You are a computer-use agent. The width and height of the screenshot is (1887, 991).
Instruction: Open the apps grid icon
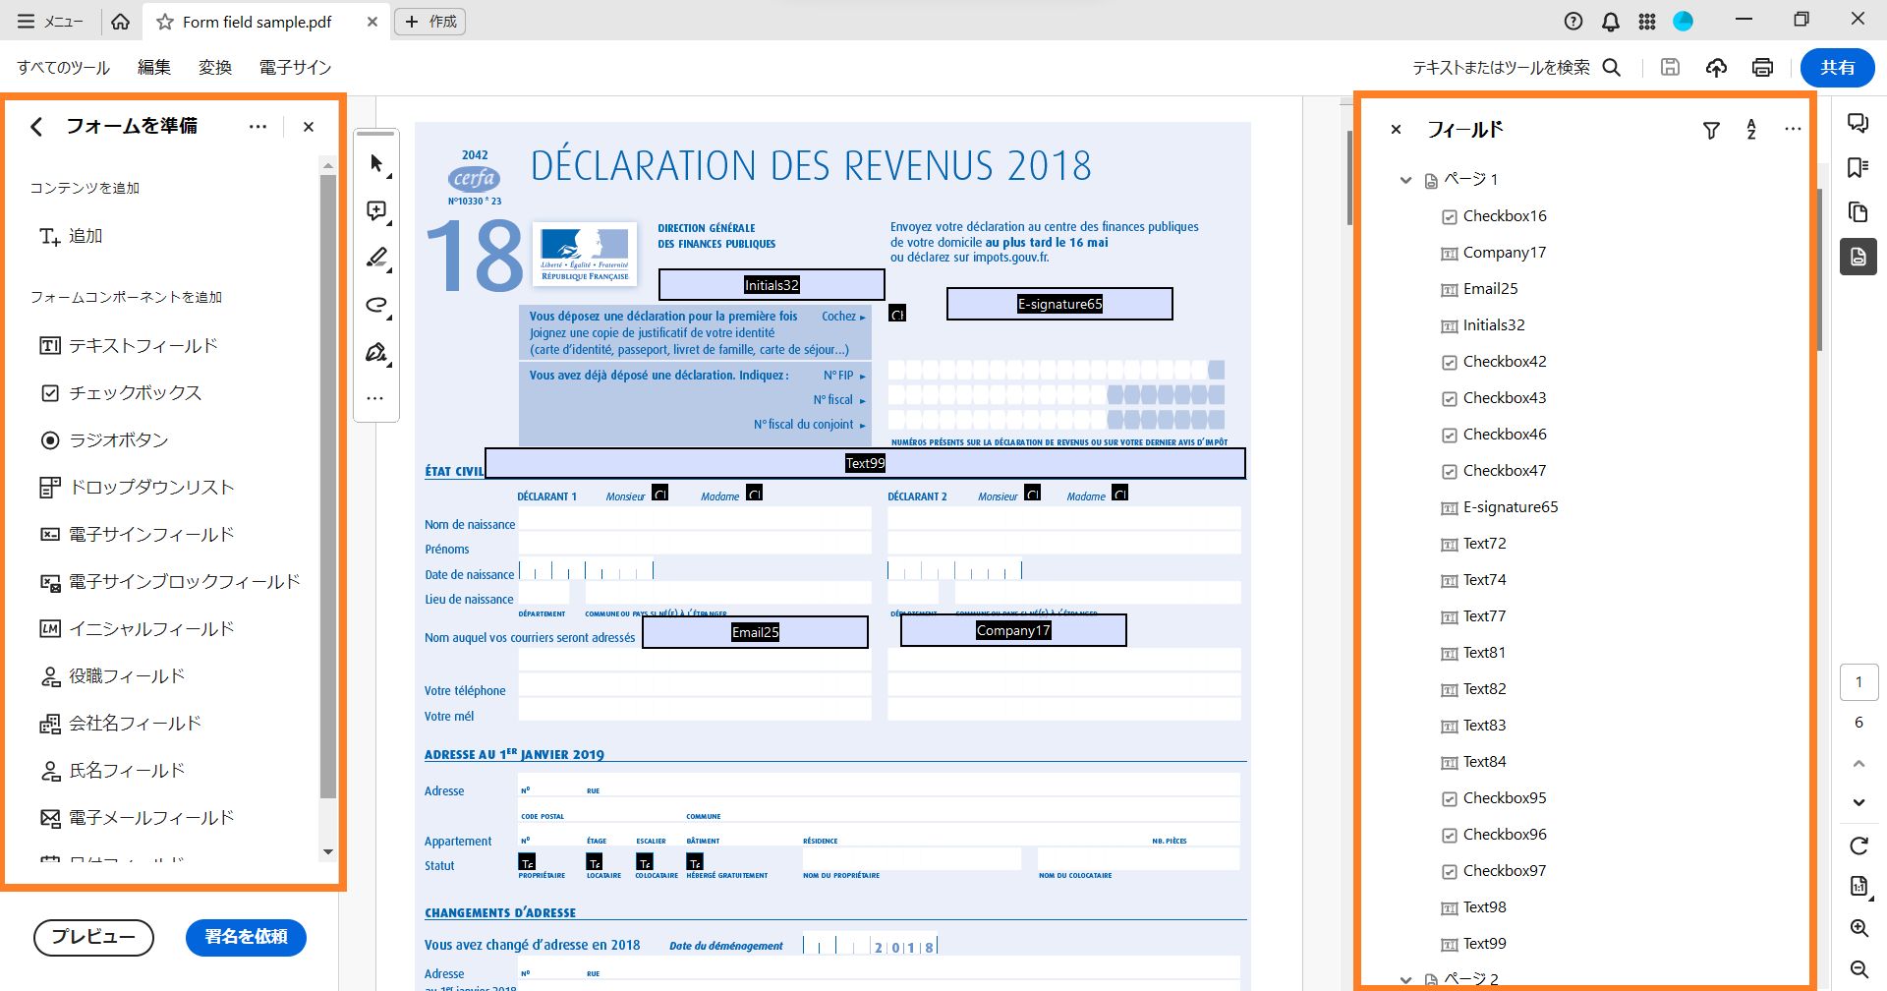click(x=1647, y=21)
